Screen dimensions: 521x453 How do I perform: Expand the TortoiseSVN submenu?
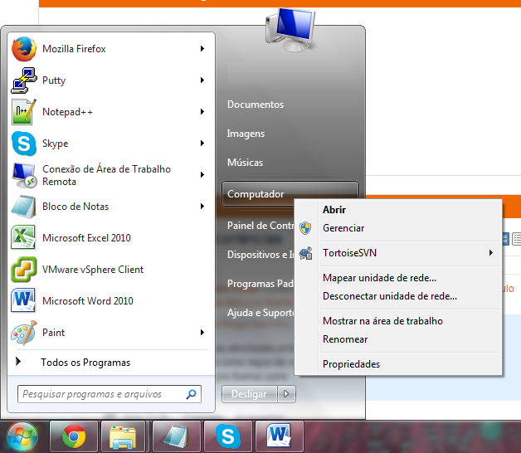click(x=491, y=252)
